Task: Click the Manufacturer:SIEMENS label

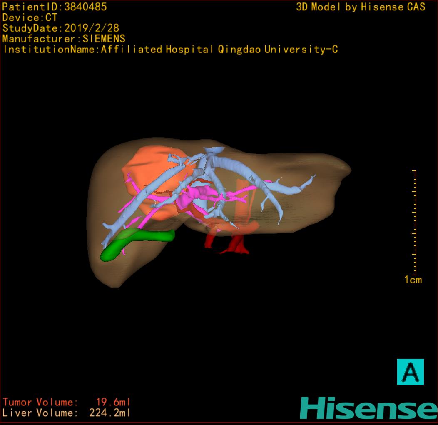Action: point(64,39)
